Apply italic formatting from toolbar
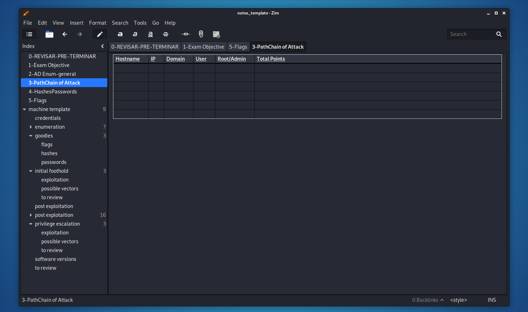Screen dimensions: 528x312 pyautogui.click(x=135, y=34)
